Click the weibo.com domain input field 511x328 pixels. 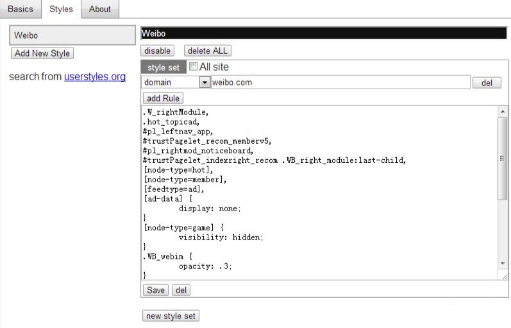[340, 82]
